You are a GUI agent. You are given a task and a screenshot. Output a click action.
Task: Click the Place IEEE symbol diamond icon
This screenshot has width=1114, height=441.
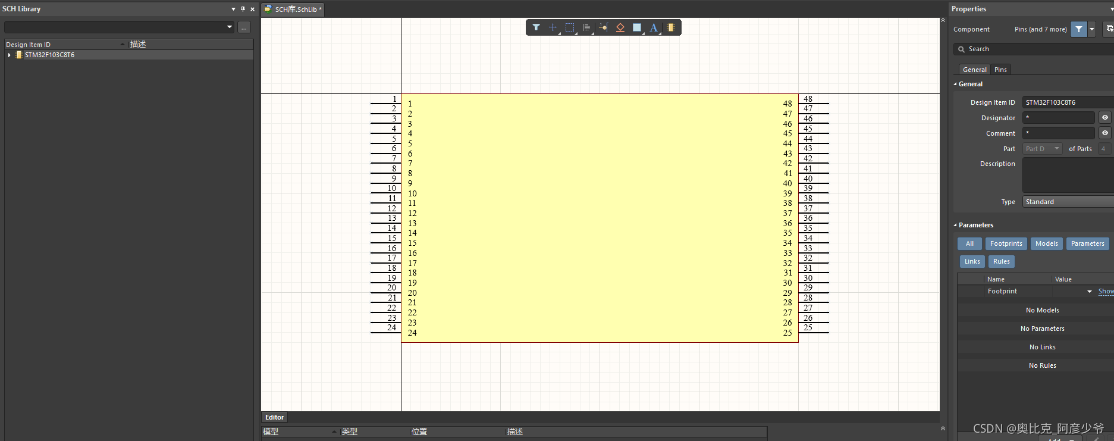pos(620,27)
